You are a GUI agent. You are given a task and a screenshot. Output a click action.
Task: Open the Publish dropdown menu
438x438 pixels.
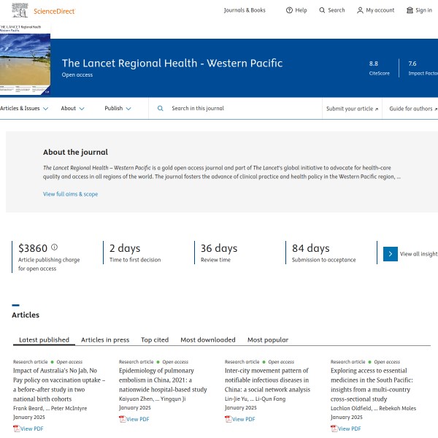pos(118,108)
